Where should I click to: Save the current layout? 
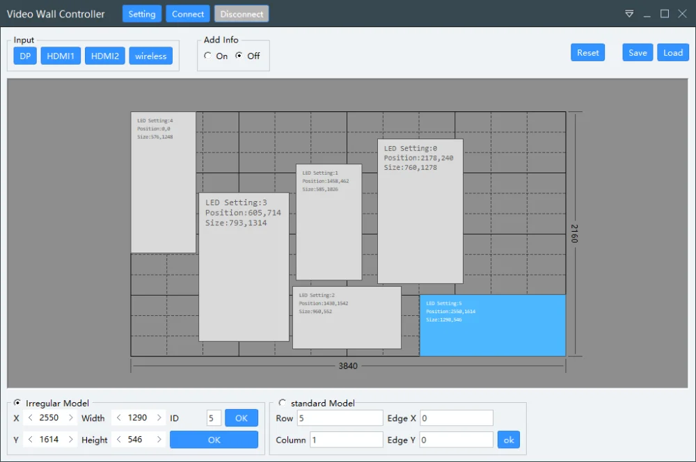(638, 52)
